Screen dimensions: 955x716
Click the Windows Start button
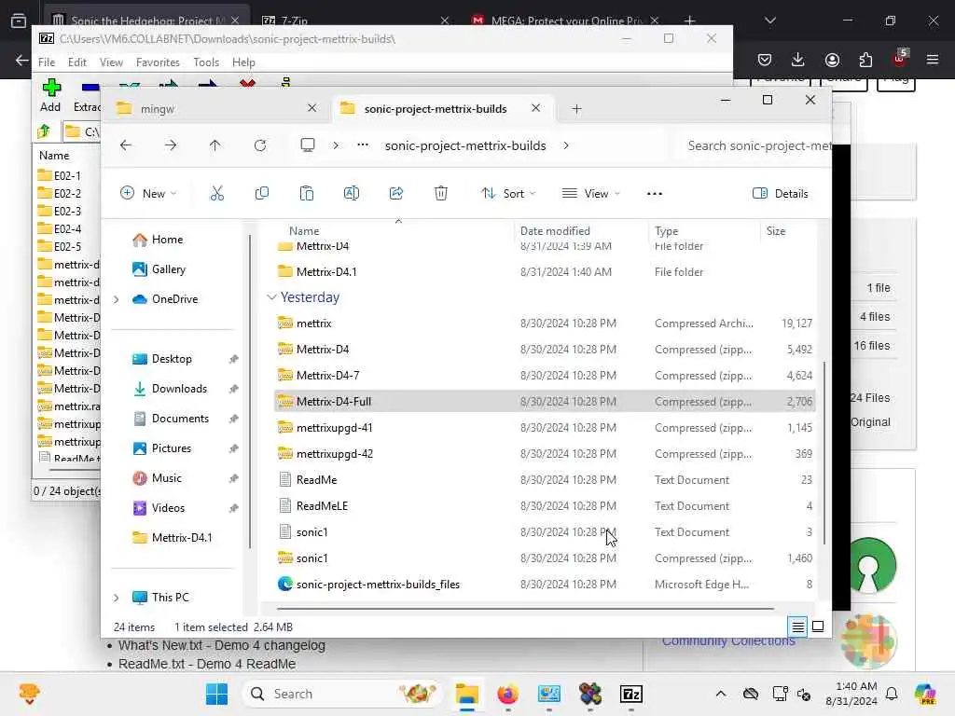216,694
